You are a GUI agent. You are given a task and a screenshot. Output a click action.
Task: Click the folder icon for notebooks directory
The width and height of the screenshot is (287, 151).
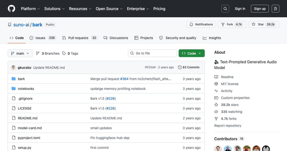14,89
